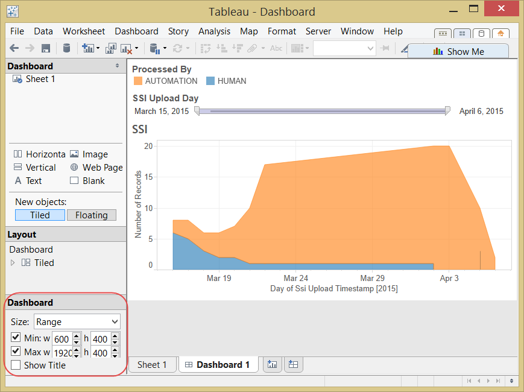This screenshot has width=524, height=392.
Task: Open dropdown arrow next to clear sheet icon
Action: [x=137, y=48]
